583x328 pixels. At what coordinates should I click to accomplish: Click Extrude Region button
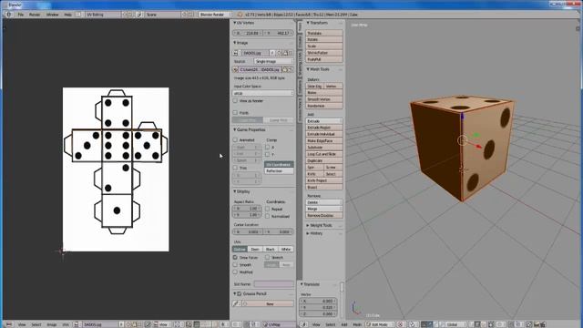coord(324,128)
